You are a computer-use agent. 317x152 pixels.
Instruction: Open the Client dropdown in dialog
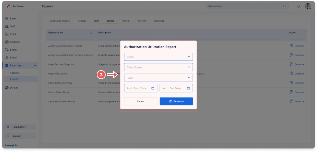point(158,57)
